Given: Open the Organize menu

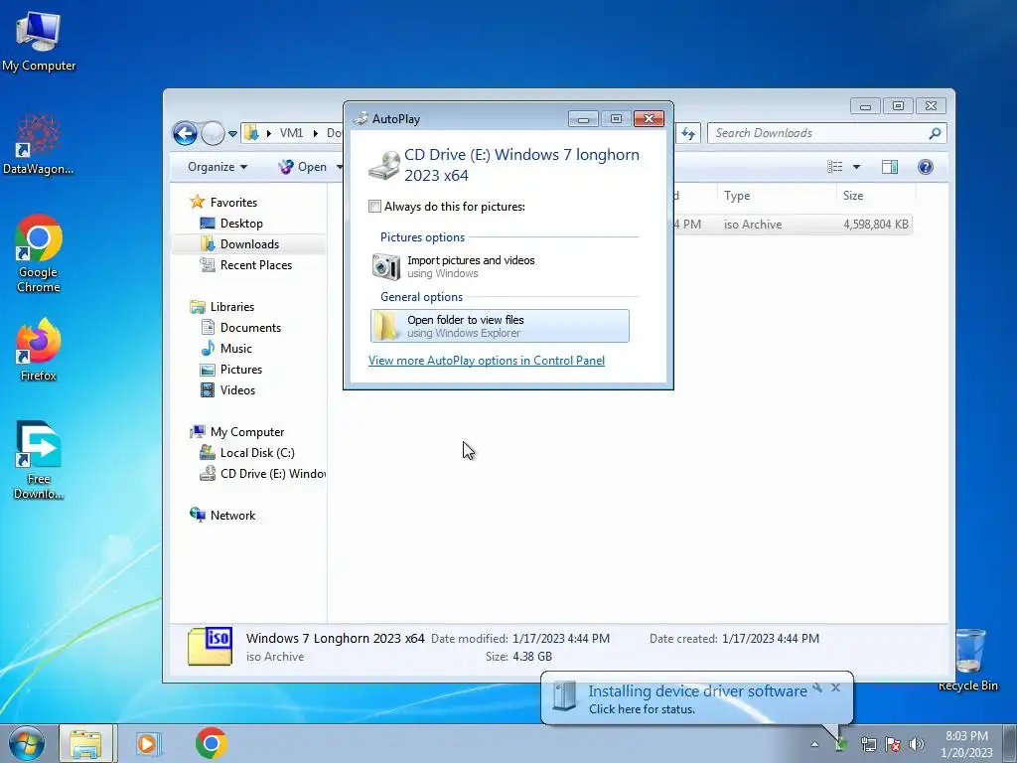Looking at the screenshot, I should click(x=218, y=167).
